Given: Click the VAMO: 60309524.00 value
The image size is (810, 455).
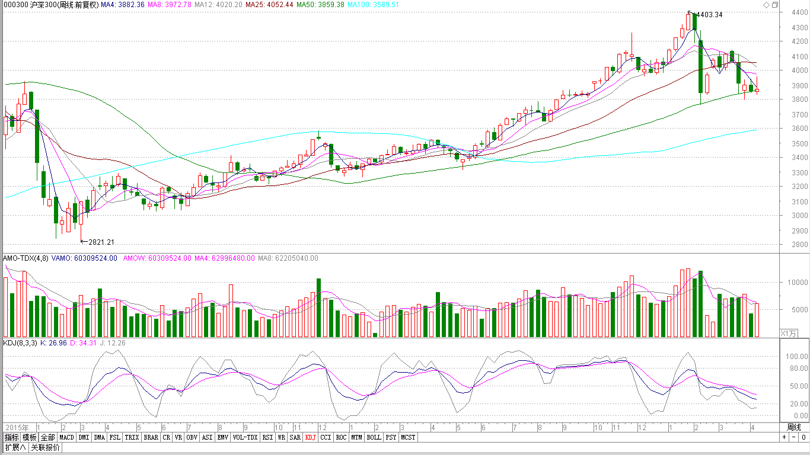Looking at the screenshot, I should (84, 258).
